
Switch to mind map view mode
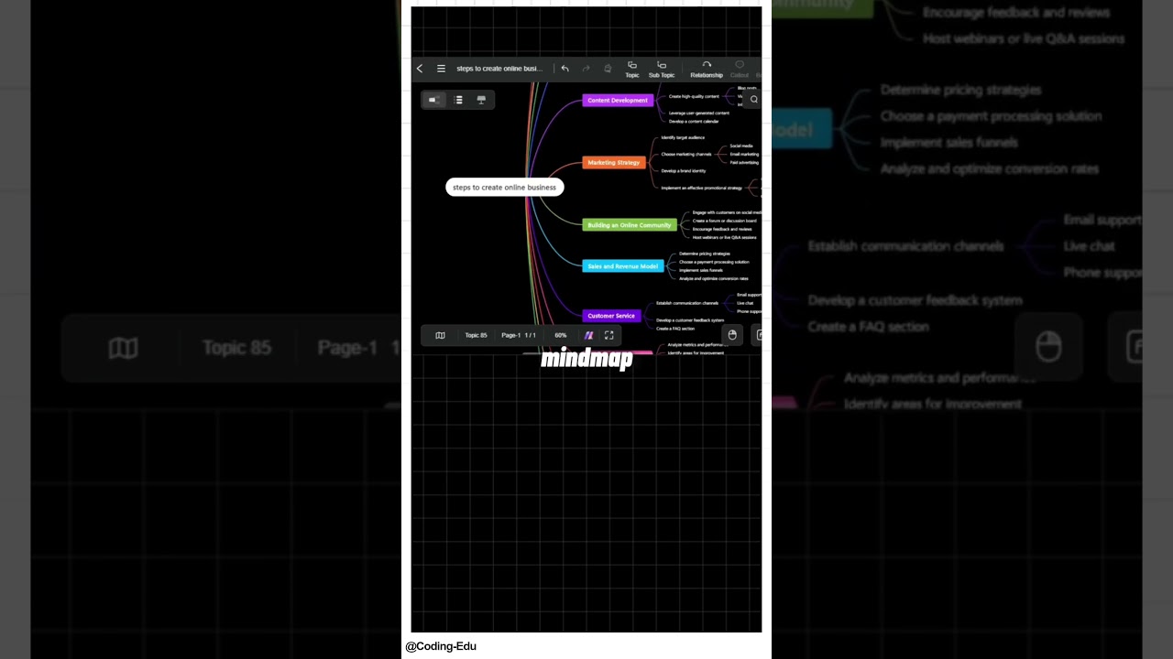pos(434,100)
